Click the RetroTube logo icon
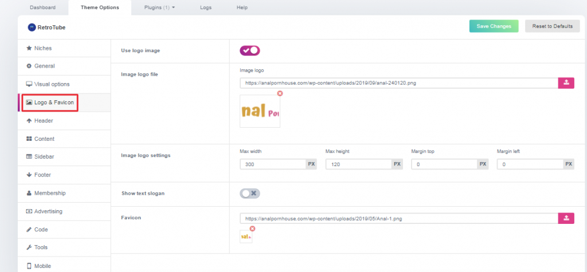The height and width of the screenshot is (272, 587). (x=32, y=27)
